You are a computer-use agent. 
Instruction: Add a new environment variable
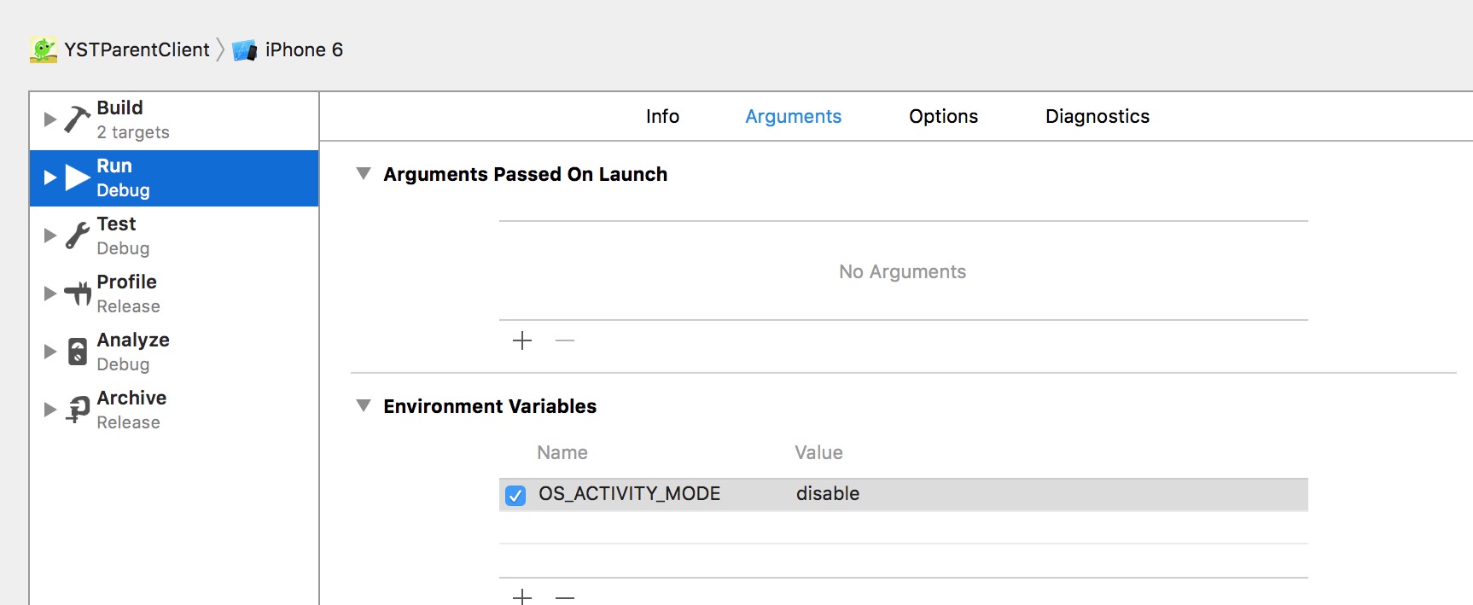tap(522, 596)
